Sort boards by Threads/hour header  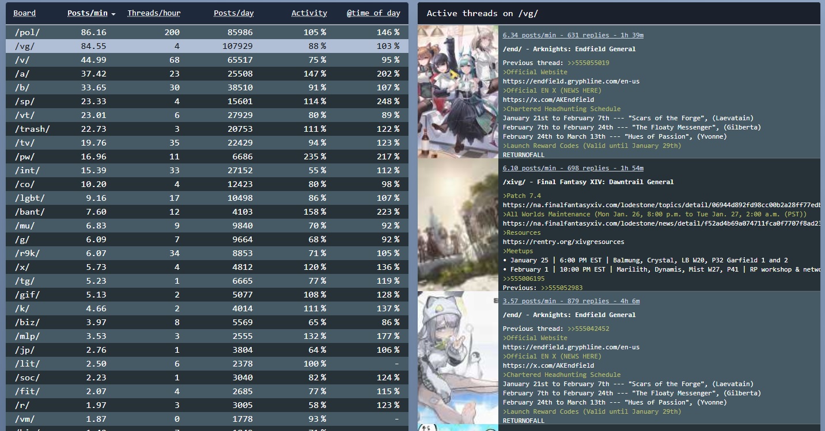coord(154,13)
